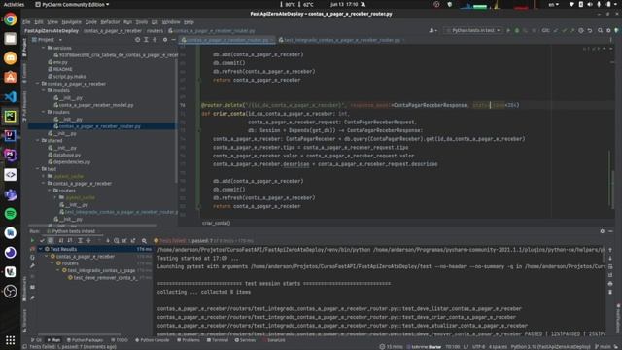Toggle show ignored tests in Run toolbar
Viewport: 622px width, 350px height.
pyautogui.click(x=51, y=240)
